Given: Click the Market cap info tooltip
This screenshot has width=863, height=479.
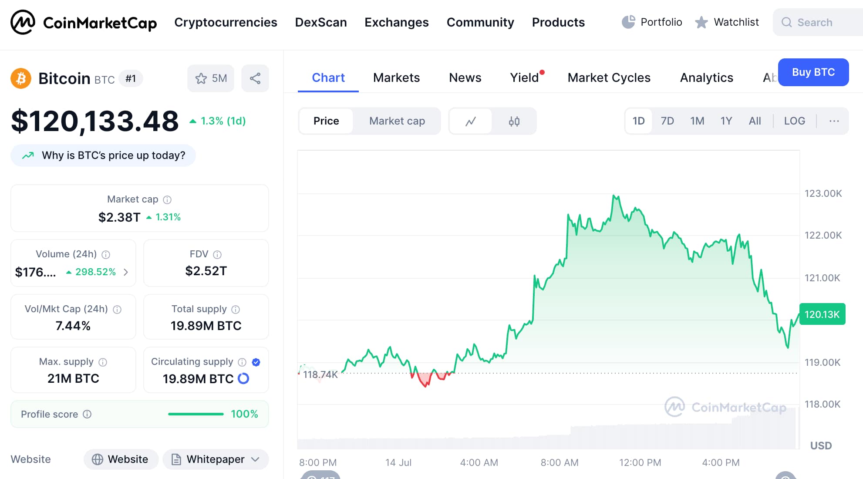Looking at the screenshot, I should 167,199.
